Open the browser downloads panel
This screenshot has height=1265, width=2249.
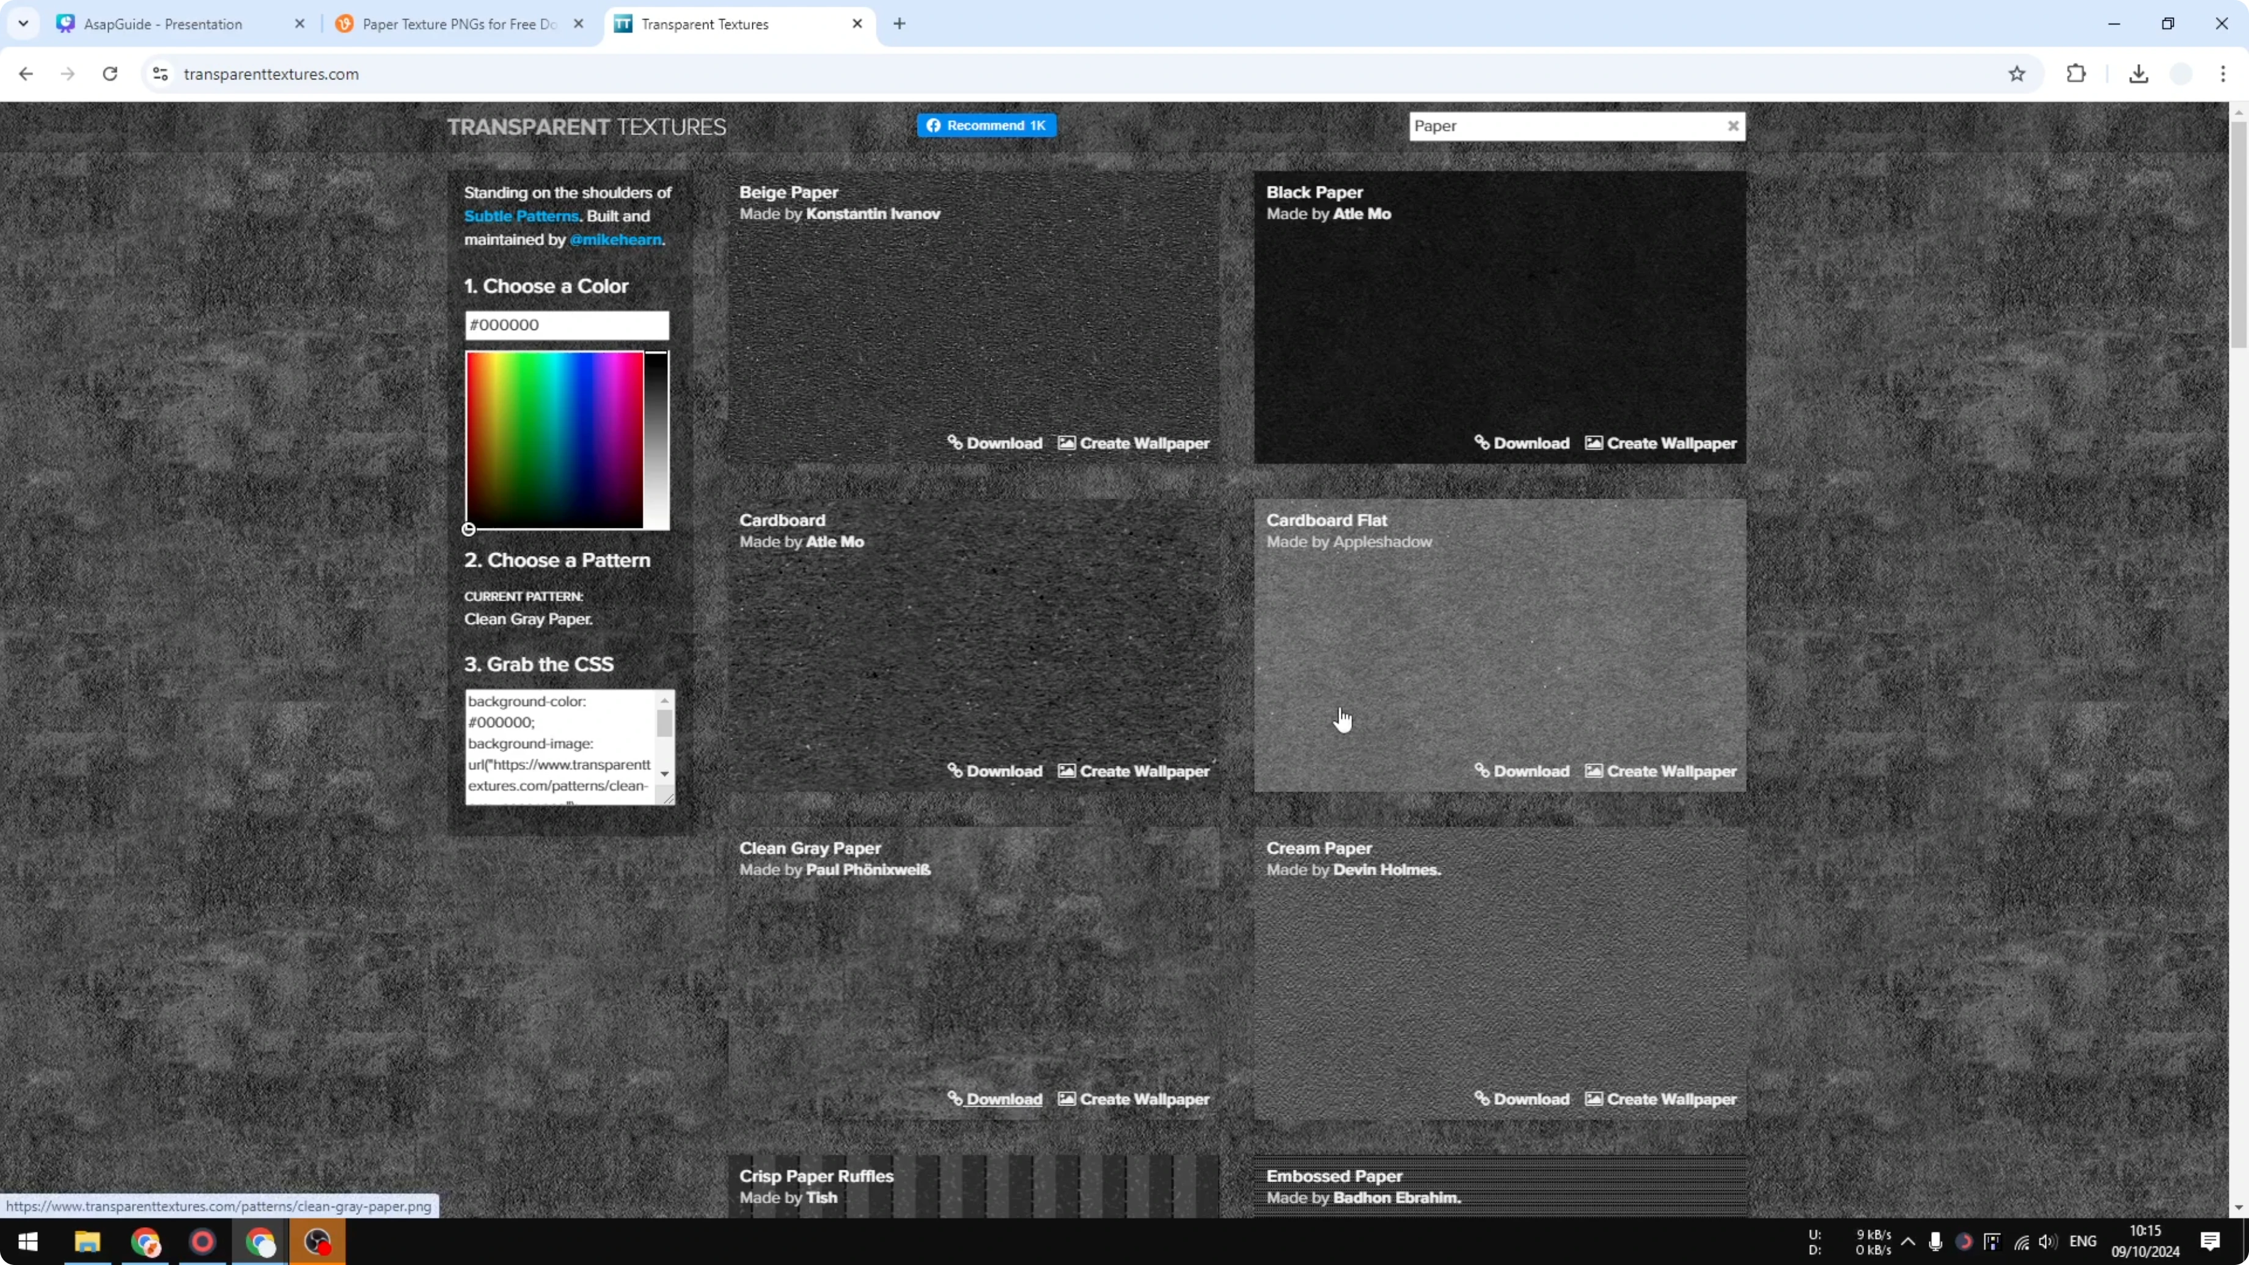pos(2138,73)
